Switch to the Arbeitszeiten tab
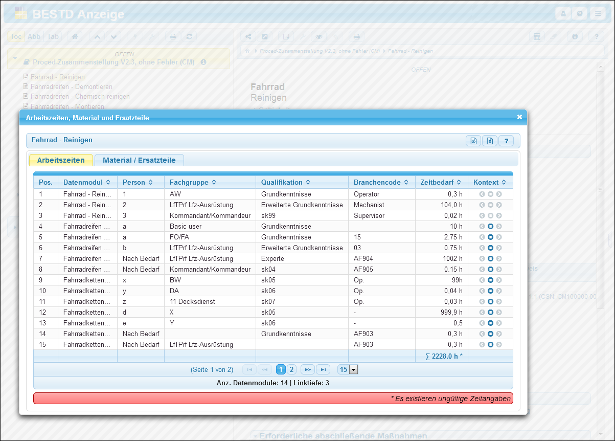The image size is (615, 441). click(61, 160)
